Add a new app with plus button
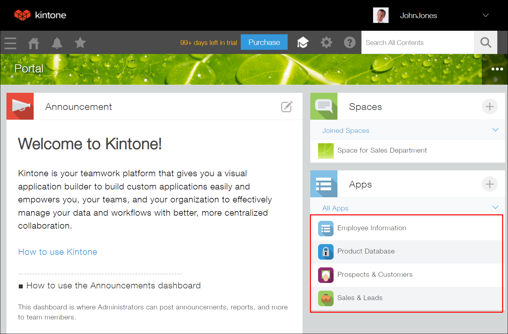The width and height of the screenshot is (508, 334). tap(490, 184)
